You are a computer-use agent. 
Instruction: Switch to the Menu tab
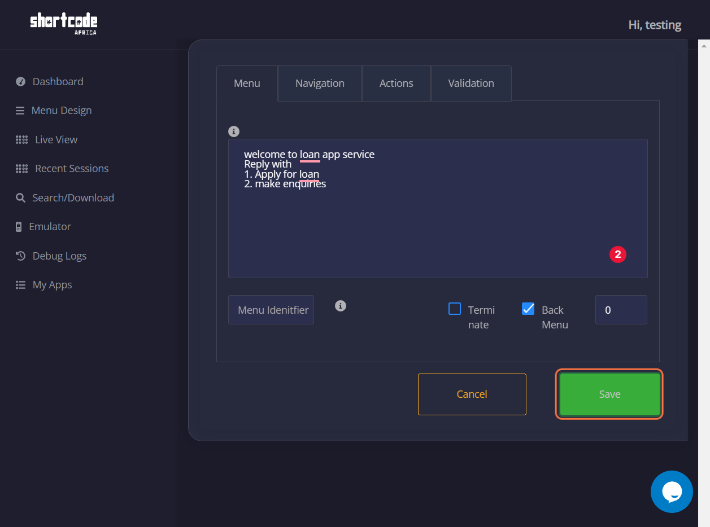247,84
